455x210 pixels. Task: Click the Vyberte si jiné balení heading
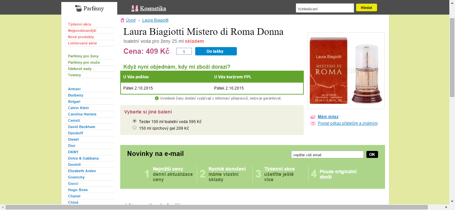(x=148, y=112)
